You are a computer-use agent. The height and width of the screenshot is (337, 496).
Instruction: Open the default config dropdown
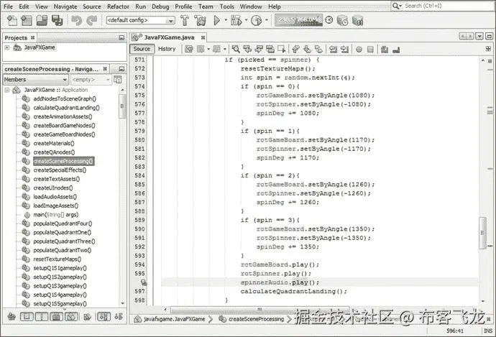pyautogui.click(x=140, y=20)
